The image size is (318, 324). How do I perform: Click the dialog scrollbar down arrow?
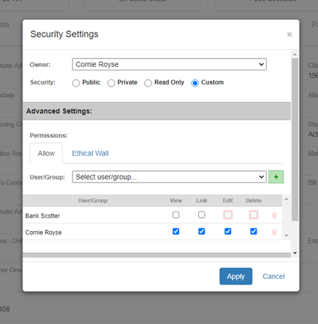click(x=295, y=253)
